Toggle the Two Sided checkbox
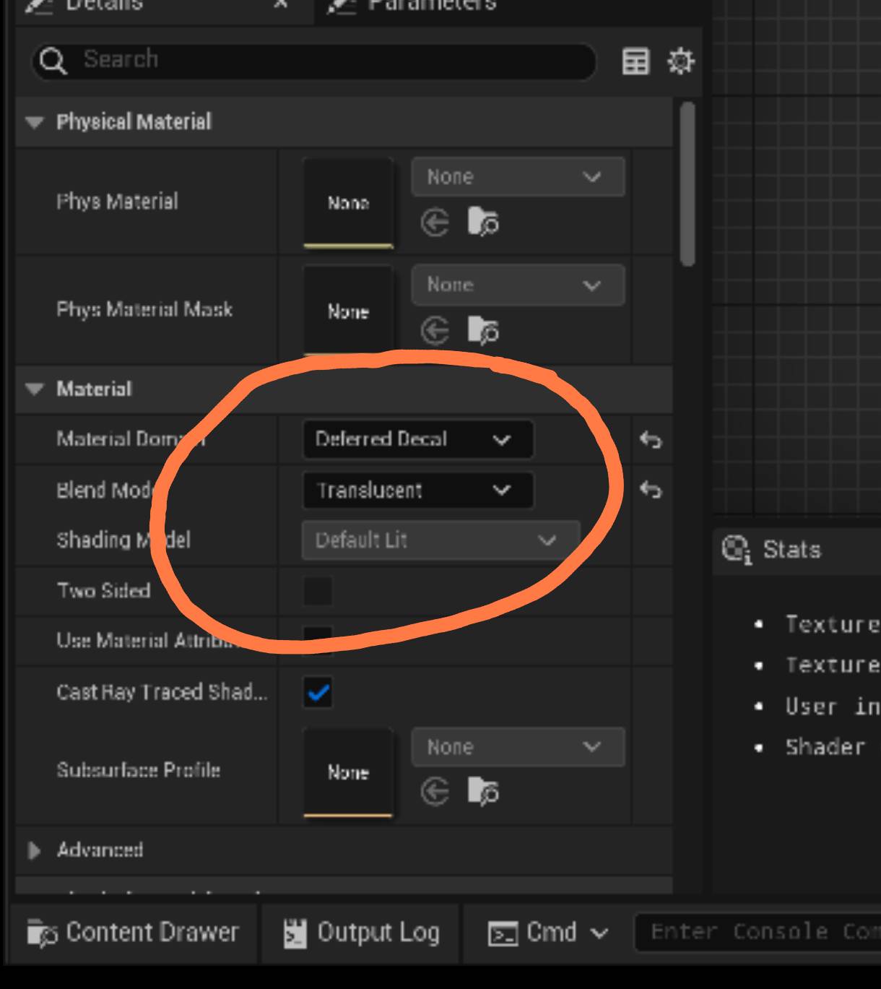The image size is (881, 989). point(318,591)
